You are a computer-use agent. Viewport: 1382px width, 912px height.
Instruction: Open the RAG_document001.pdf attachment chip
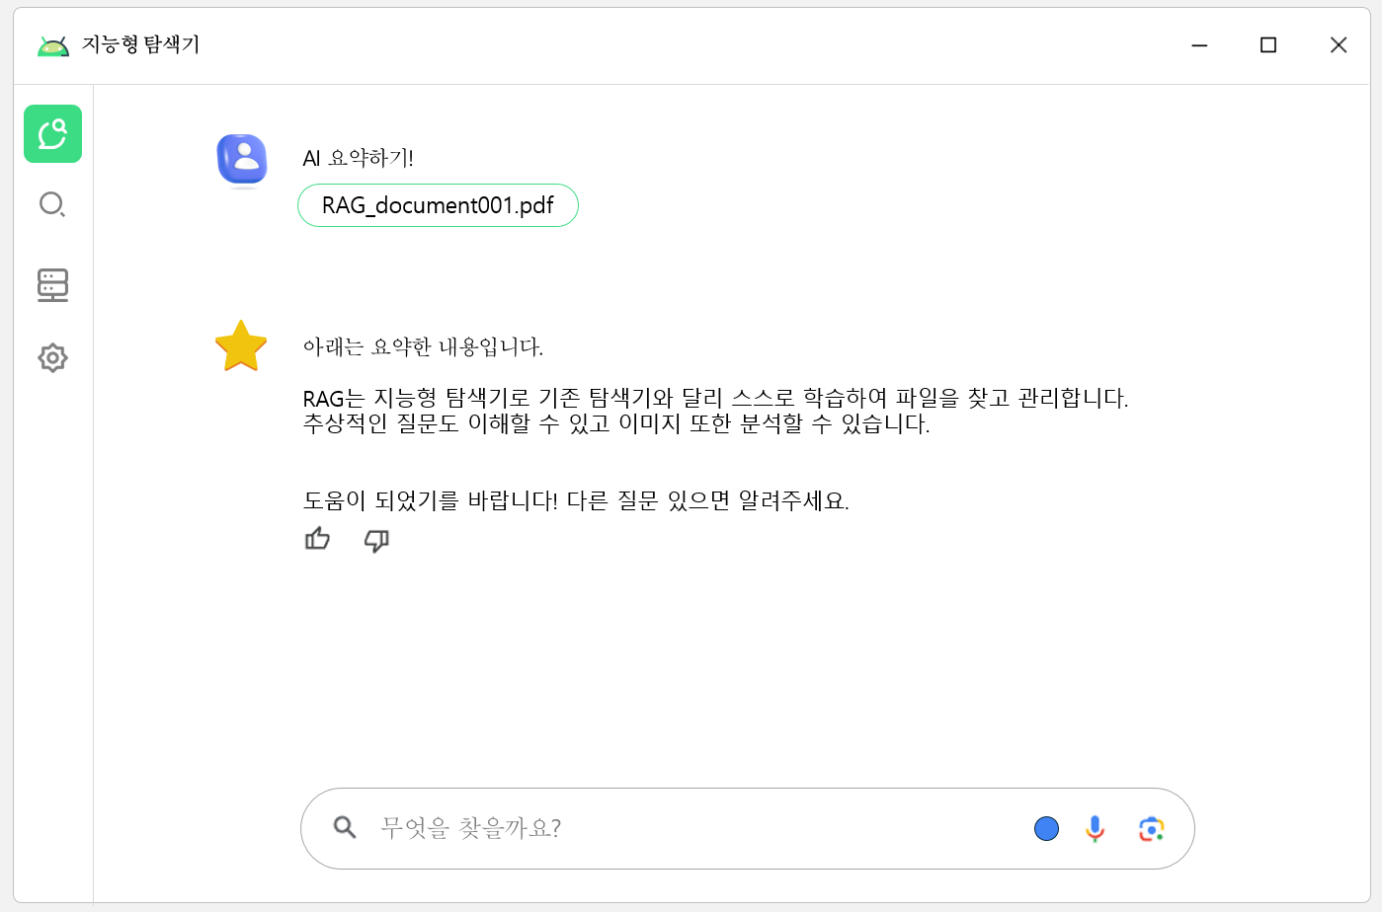coord(438,205)
